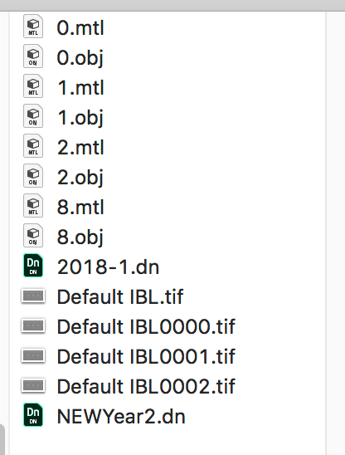
Task: Select the NEWYear2.dn Dimension file icon
Action: tap(33, 415)
